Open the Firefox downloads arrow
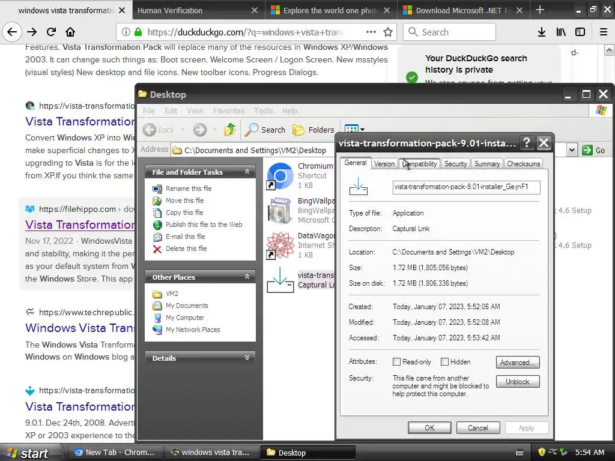Image resolution: width=615 pixels, height=461 pixels. point(542,32)
